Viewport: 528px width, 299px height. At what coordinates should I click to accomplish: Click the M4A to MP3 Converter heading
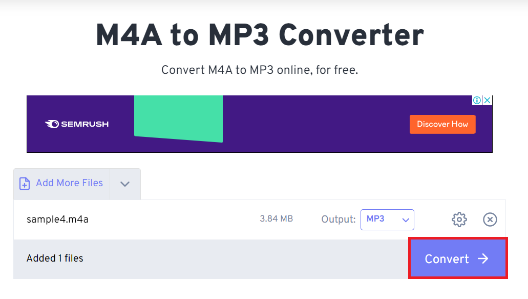[x=259, y=34]
